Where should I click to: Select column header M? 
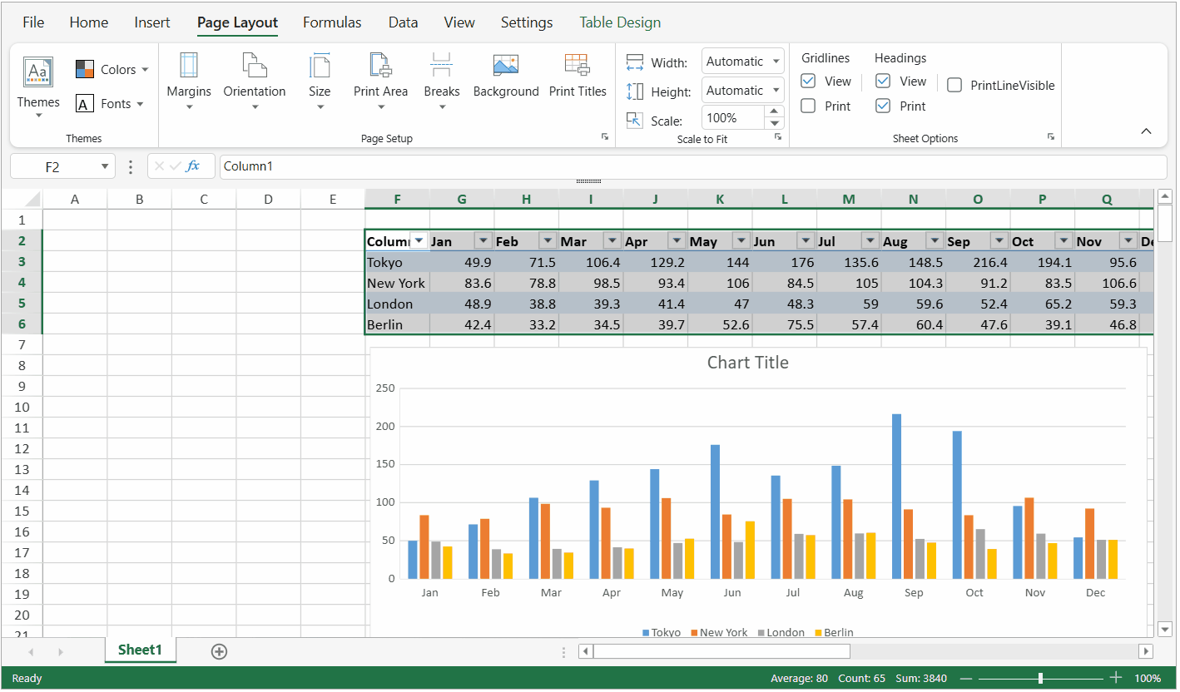point(849,200)
